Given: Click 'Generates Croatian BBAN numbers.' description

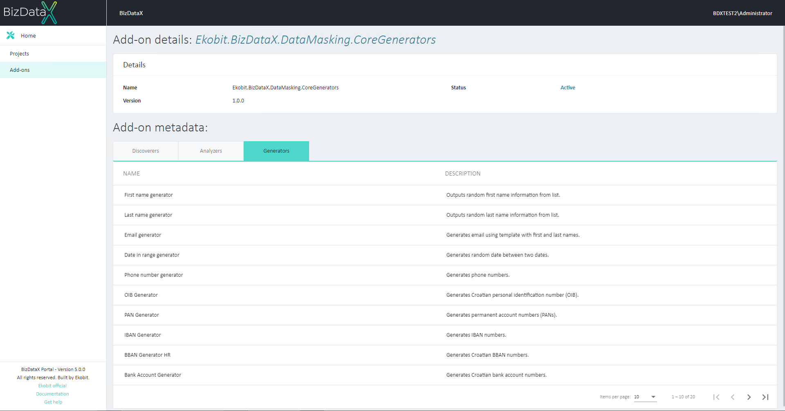Looking at the screenshot, I should (x=488, y=355).
